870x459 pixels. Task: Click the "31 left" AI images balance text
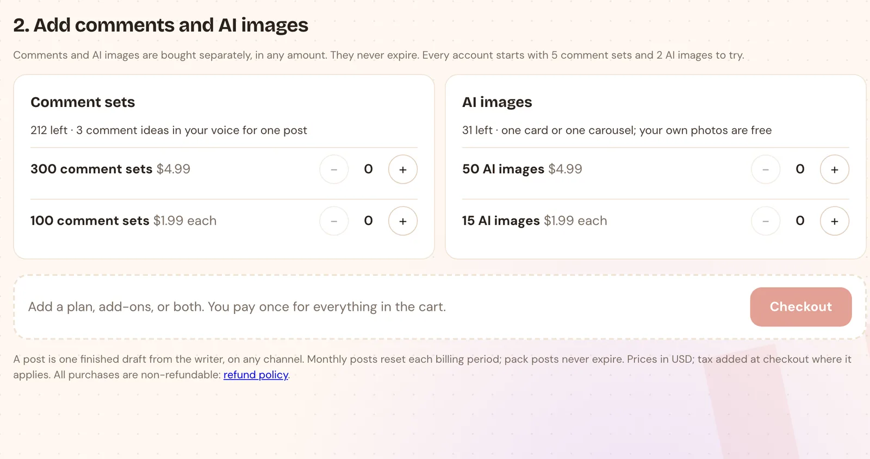pos(477,130)
